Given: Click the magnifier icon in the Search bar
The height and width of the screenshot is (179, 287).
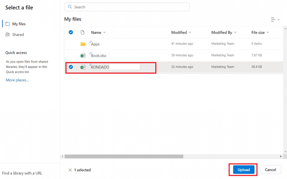Looking at the screenshot, I should [70, 7].
